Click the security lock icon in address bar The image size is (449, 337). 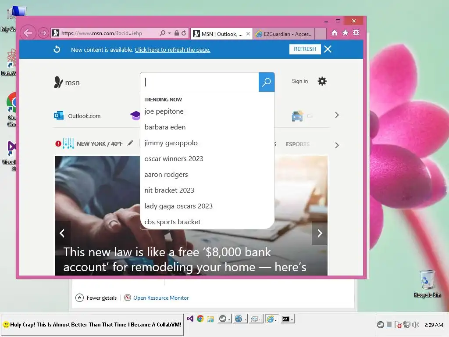177,33
